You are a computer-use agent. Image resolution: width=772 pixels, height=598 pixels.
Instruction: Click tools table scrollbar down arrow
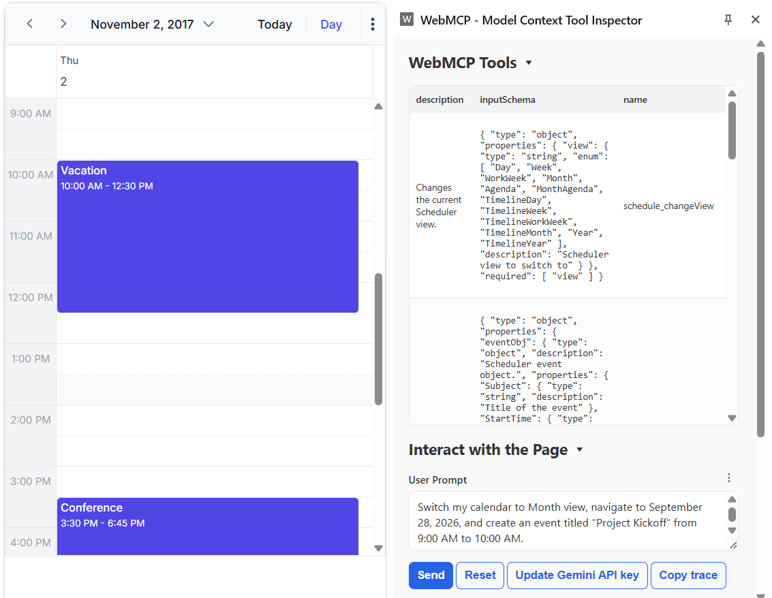tap(732, 418)
